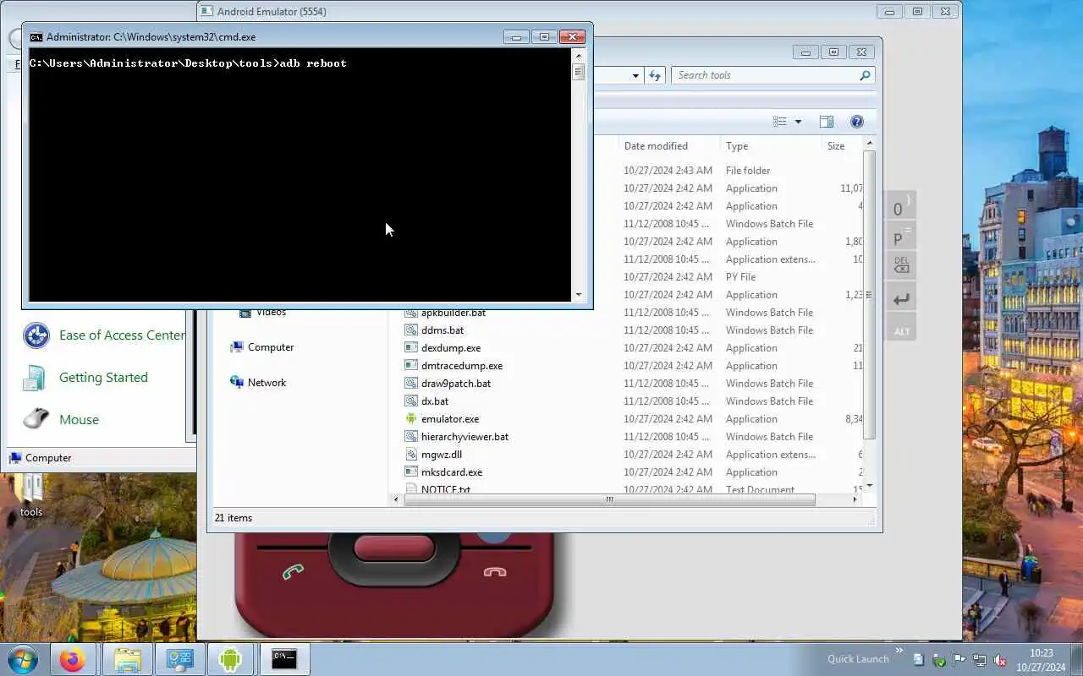Open the Control Panel taskbar icon
1083x676 pixels.
(179, 659)
